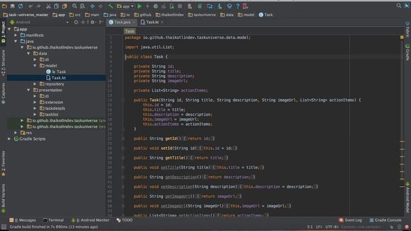The image size is (411, 231).
Task: Click the Paste toolbar icon
Action: click(x=64, y=6)
